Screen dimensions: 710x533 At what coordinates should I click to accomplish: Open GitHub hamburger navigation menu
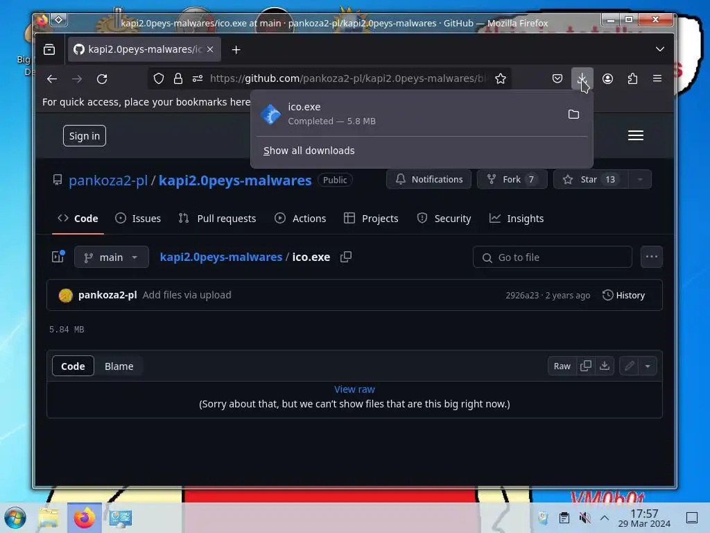pos(636,135)
